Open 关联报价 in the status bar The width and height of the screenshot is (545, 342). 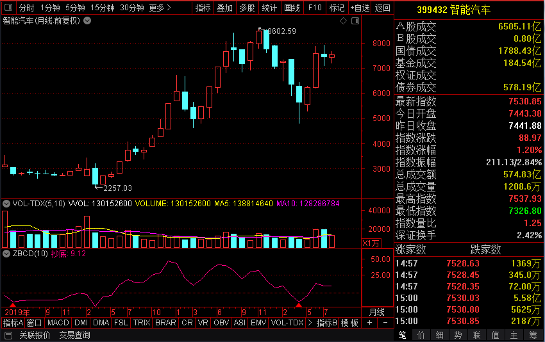pos(35,335)
